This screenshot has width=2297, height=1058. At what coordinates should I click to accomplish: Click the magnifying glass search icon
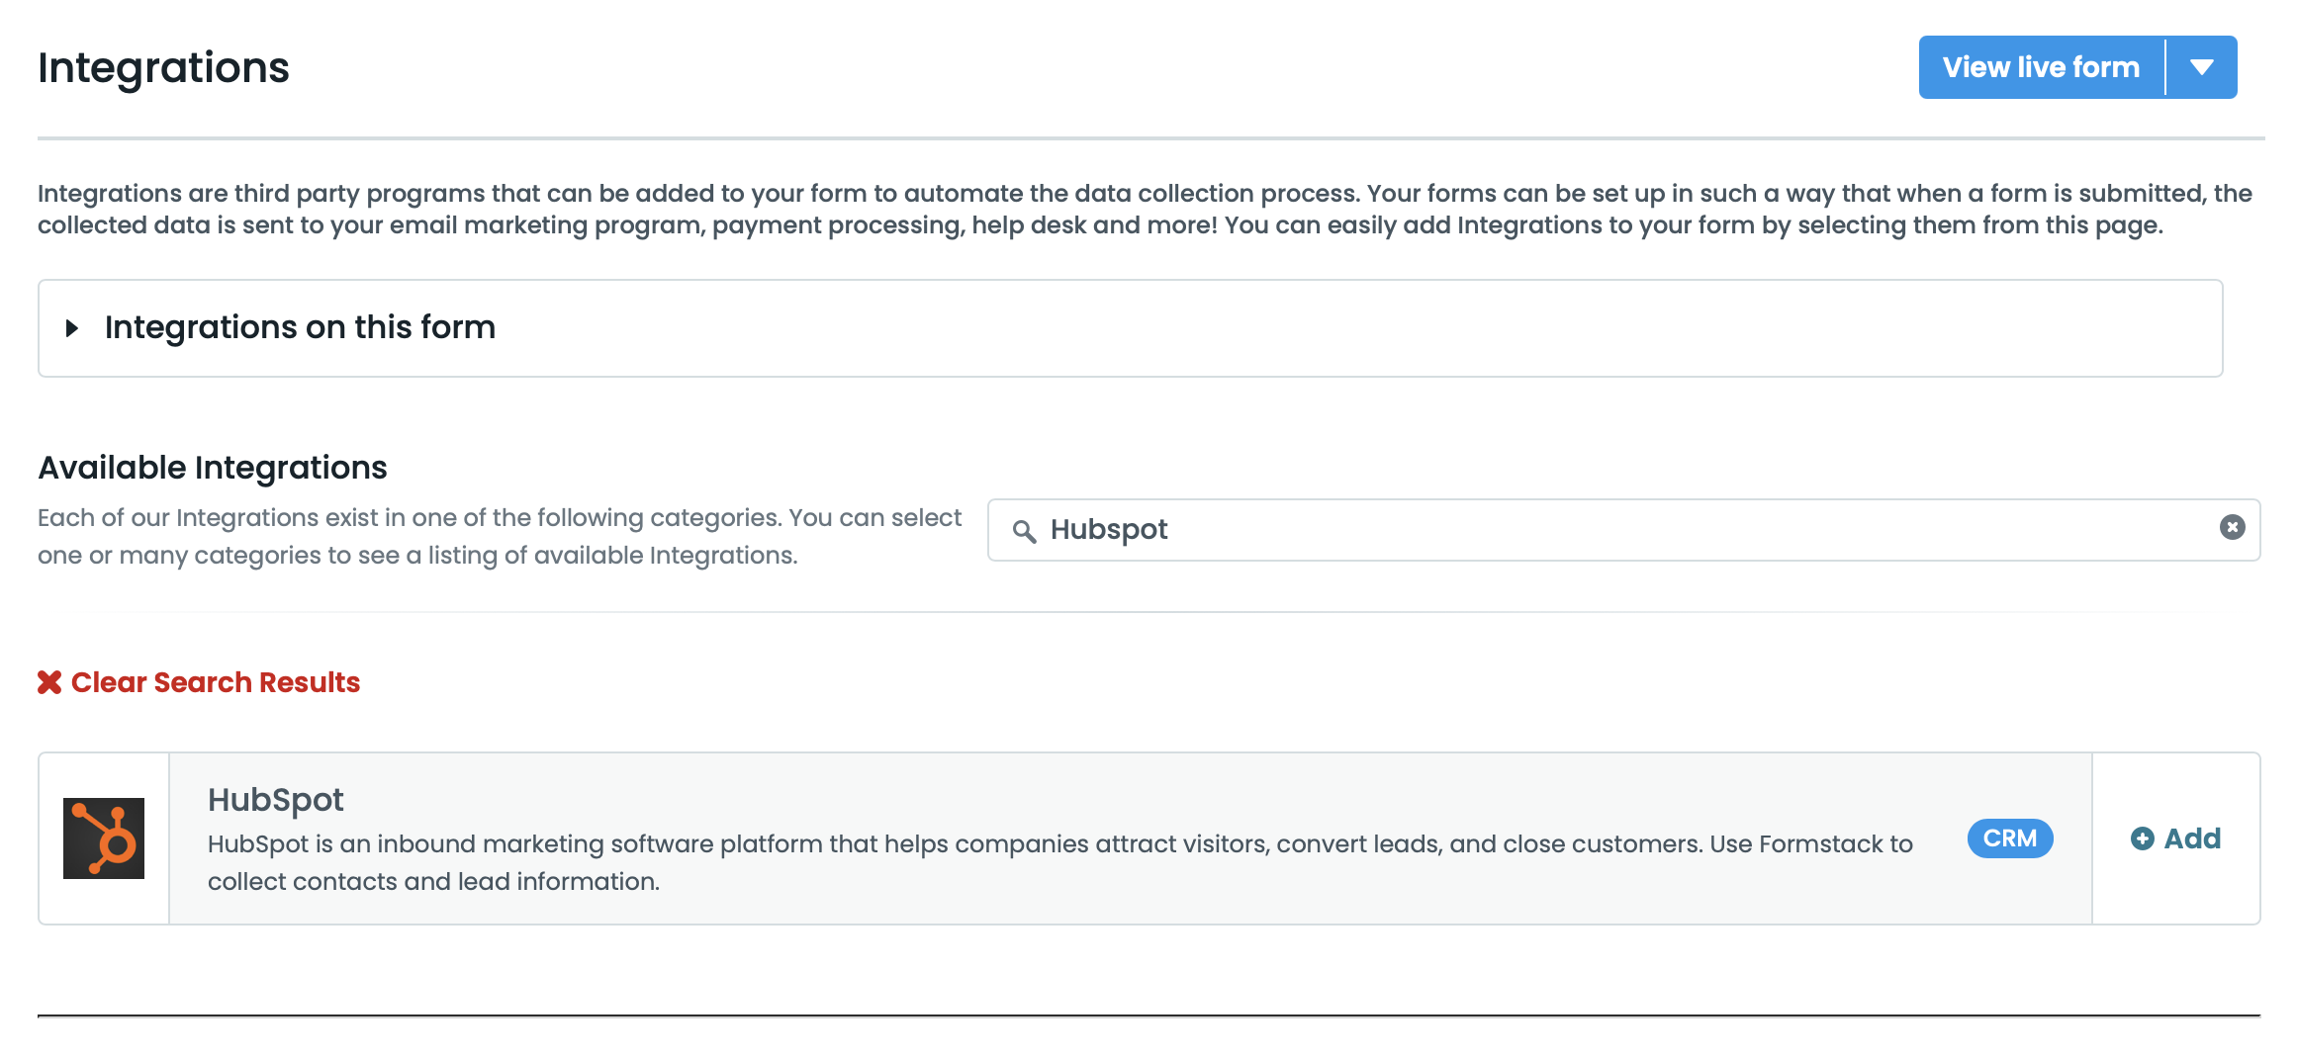[1024, 531]
